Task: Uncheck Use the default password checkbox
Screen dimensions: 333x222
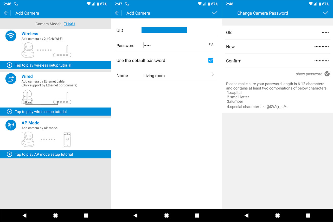Action: [x=211, y=60]
